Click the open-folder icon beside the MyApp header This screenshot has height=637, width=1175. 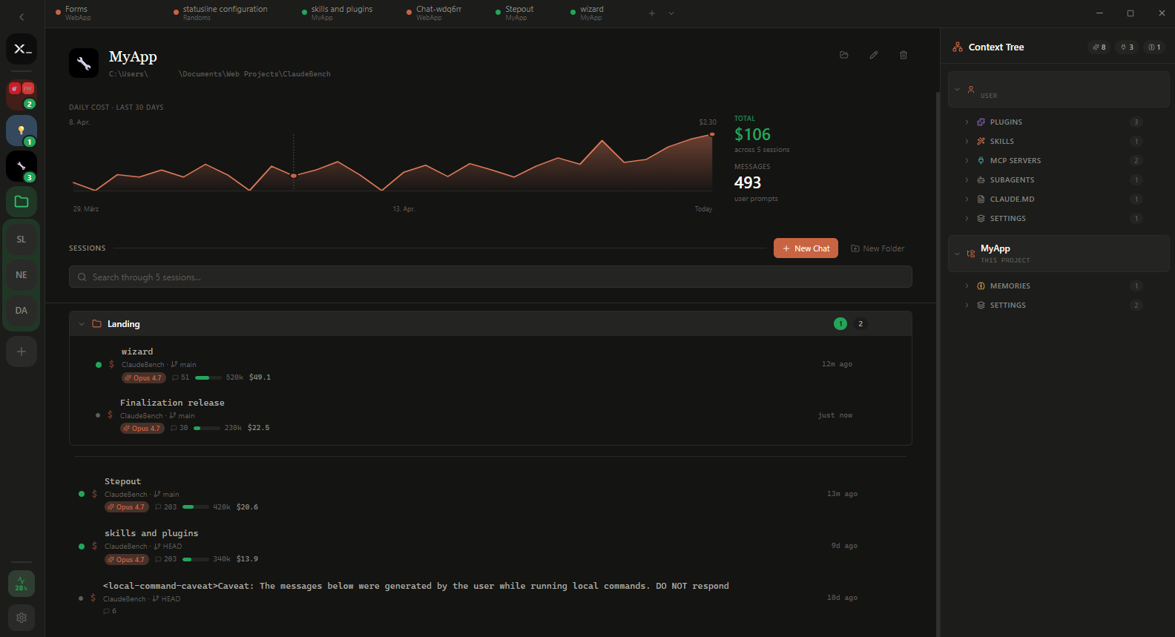843,55
